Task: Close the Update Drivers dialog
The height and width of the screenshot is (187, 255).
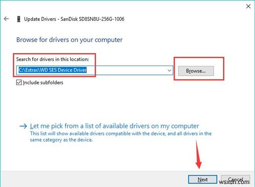Action: tap(248, 6)
